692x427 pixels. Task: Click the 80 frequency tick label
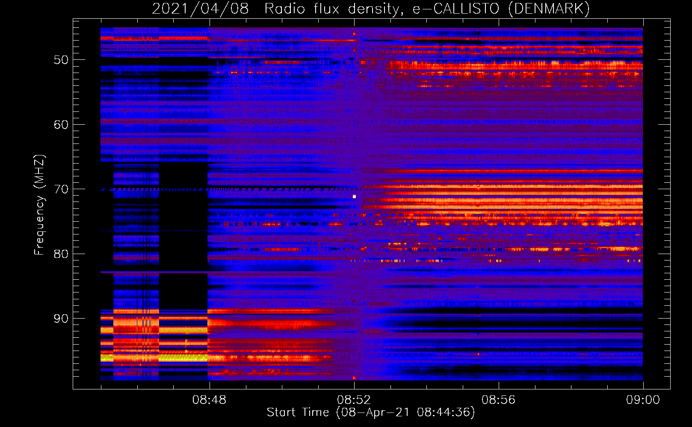pyautogui.click(x=61, y=254)
